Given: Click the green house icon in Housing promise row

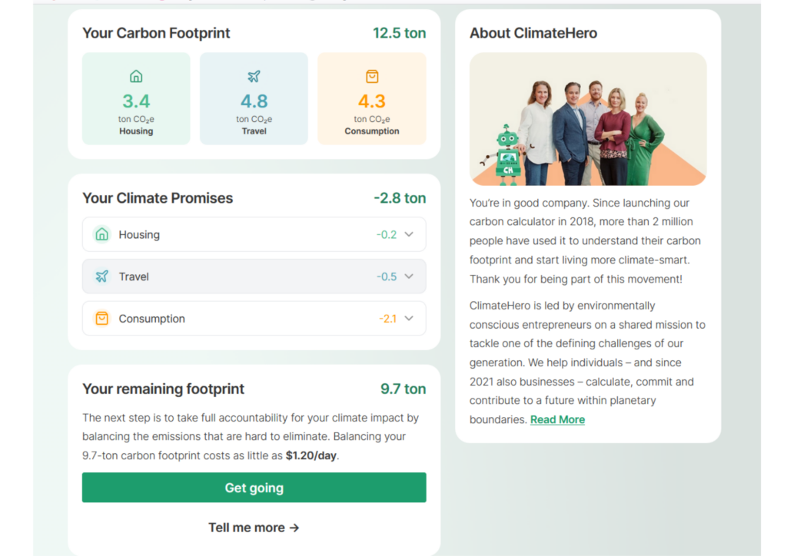Looking at the screenshot, I should tap(101, 235).
